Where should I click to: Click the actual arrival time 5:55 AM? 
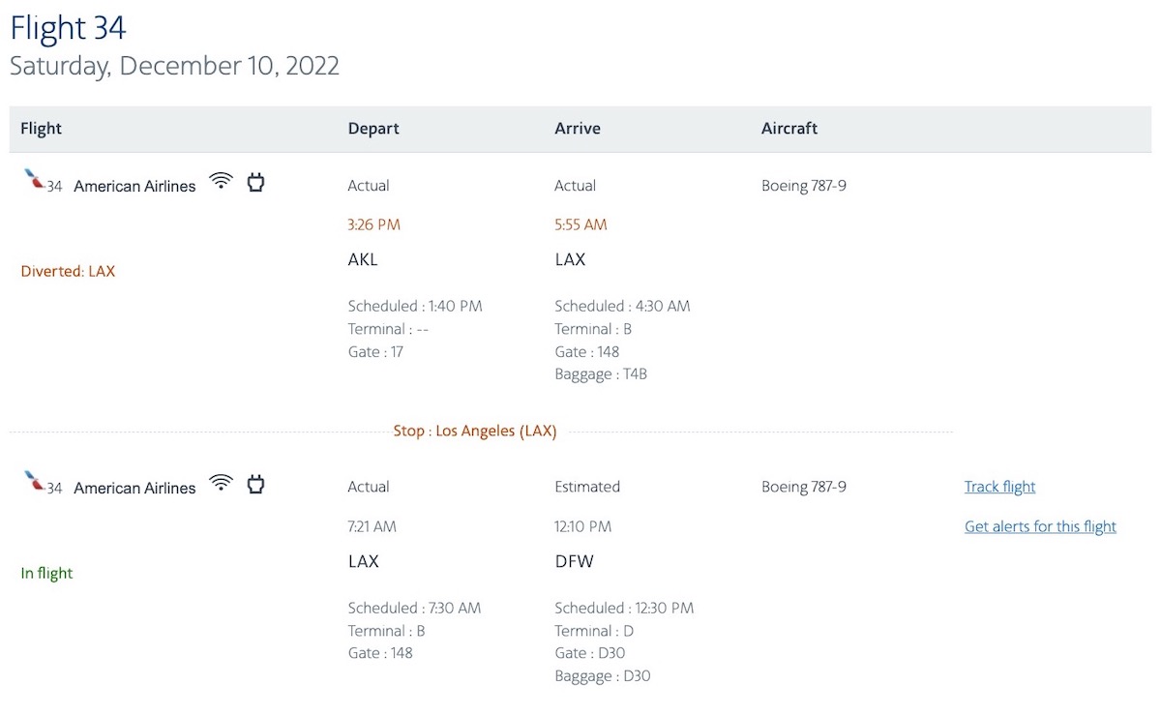pyautogui.click(x=580, y=224)
